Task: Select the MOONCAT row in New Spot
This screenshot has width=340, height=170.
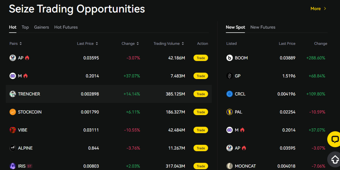Action: [x=276, y=166]
